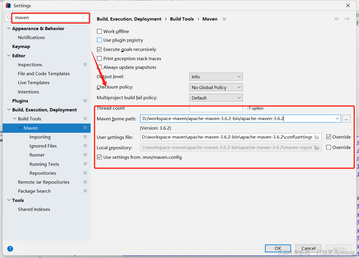Viewport: 359px width, 258px height.
Task: Click the small icon after the Maven breadcrumb
Action: (x=224, y=19)
